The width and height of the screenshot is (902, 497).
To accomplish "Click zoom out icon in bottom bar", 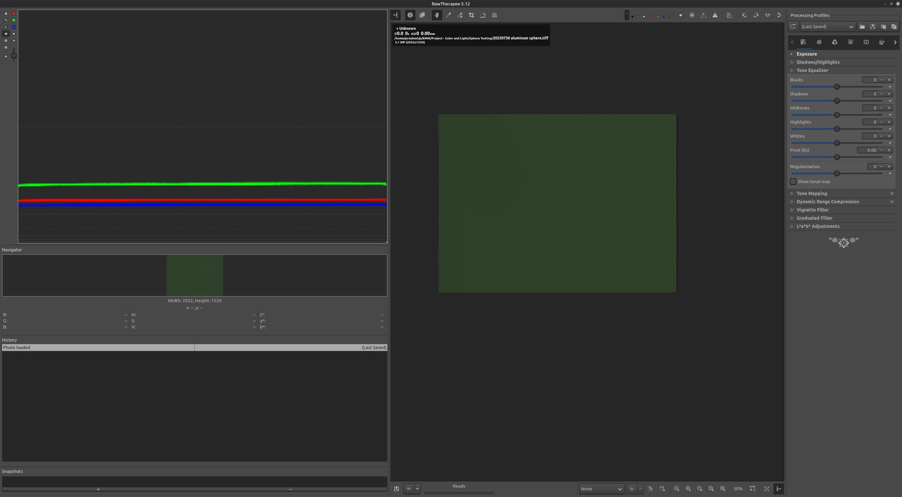I will [676, 489].
